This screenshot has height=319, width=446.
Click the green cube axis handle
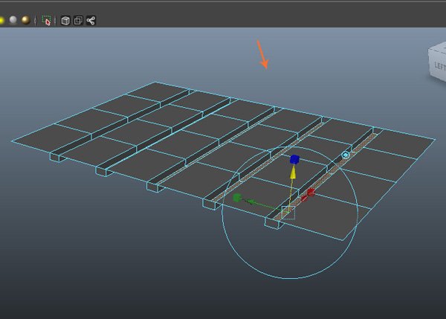(237, 198)
